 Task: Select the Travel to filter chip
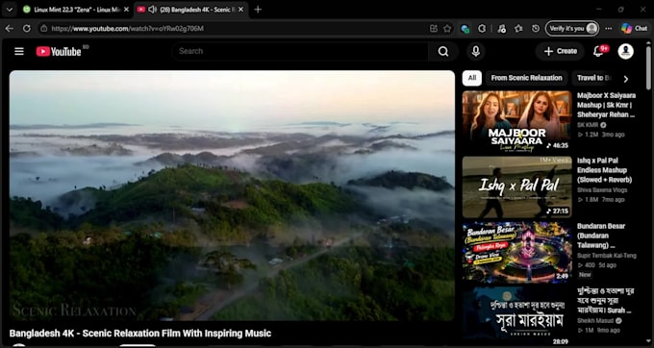coord(594,78)
